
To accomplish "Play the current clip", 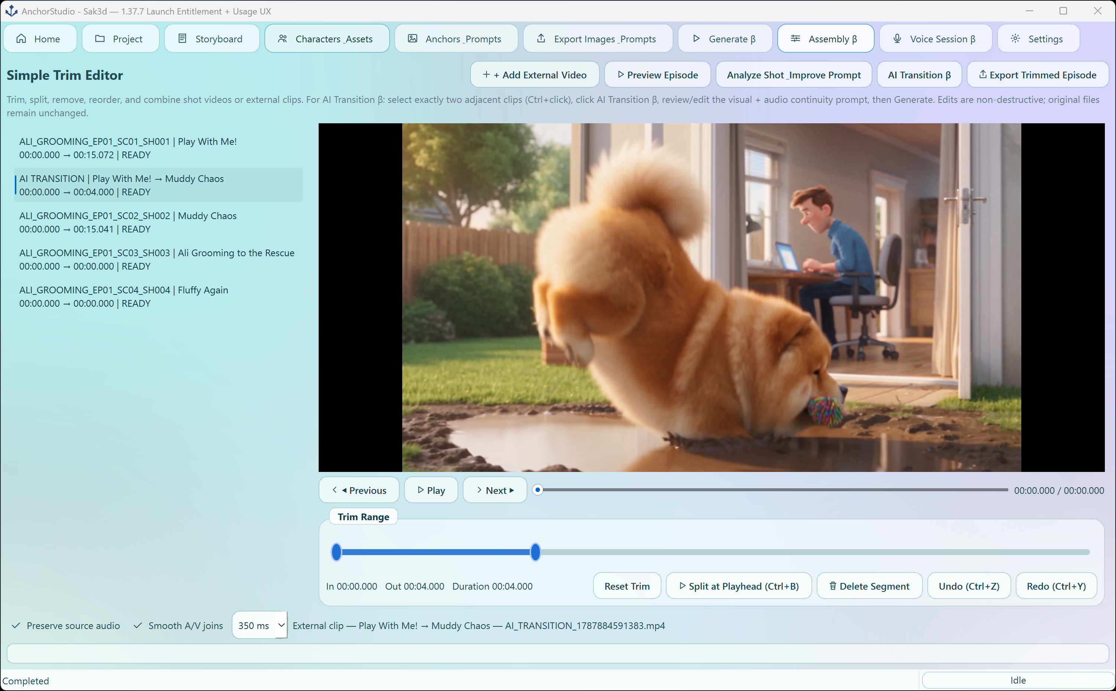I will point(430,490).
